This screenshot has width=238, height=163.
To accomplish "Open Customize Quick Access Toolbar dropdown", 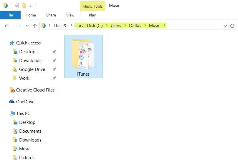I will tap(31, 6).
